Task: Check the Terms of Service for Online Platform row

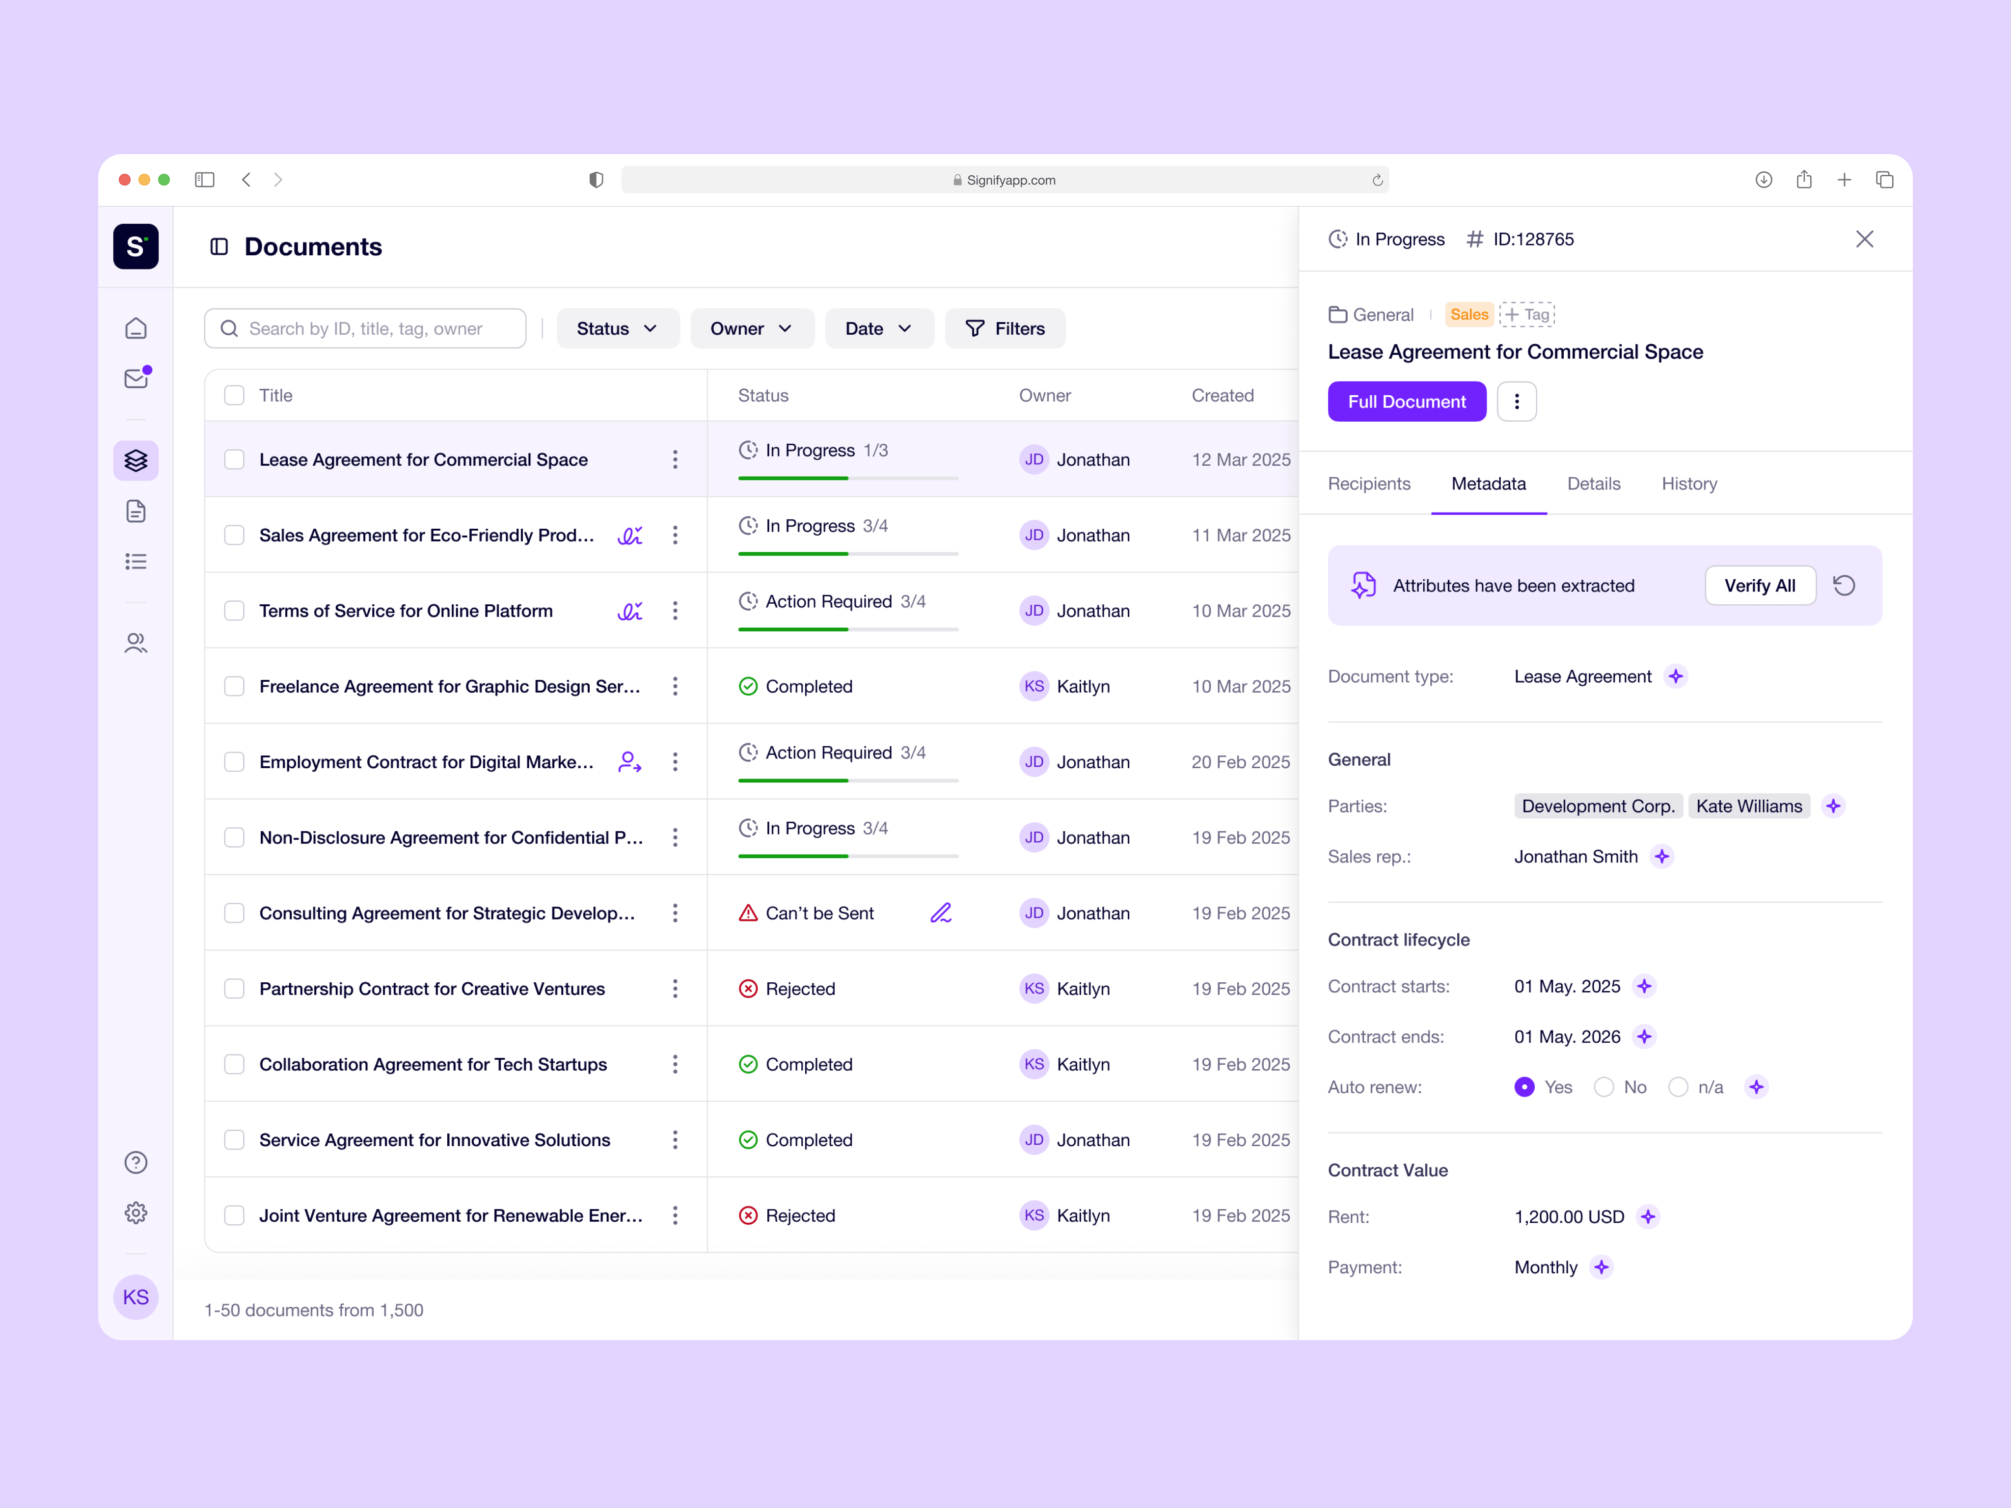Action: click(235, 611)
